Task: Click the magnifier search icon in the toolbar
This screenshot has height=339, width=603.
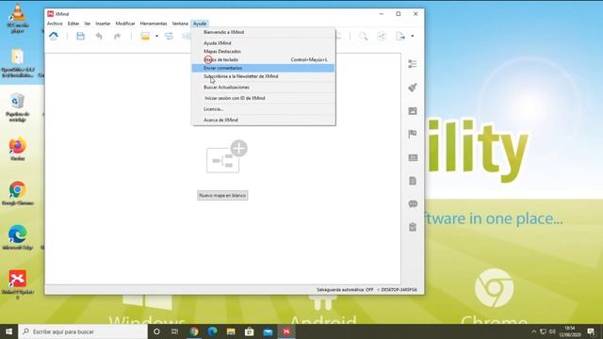Action: 363,36
